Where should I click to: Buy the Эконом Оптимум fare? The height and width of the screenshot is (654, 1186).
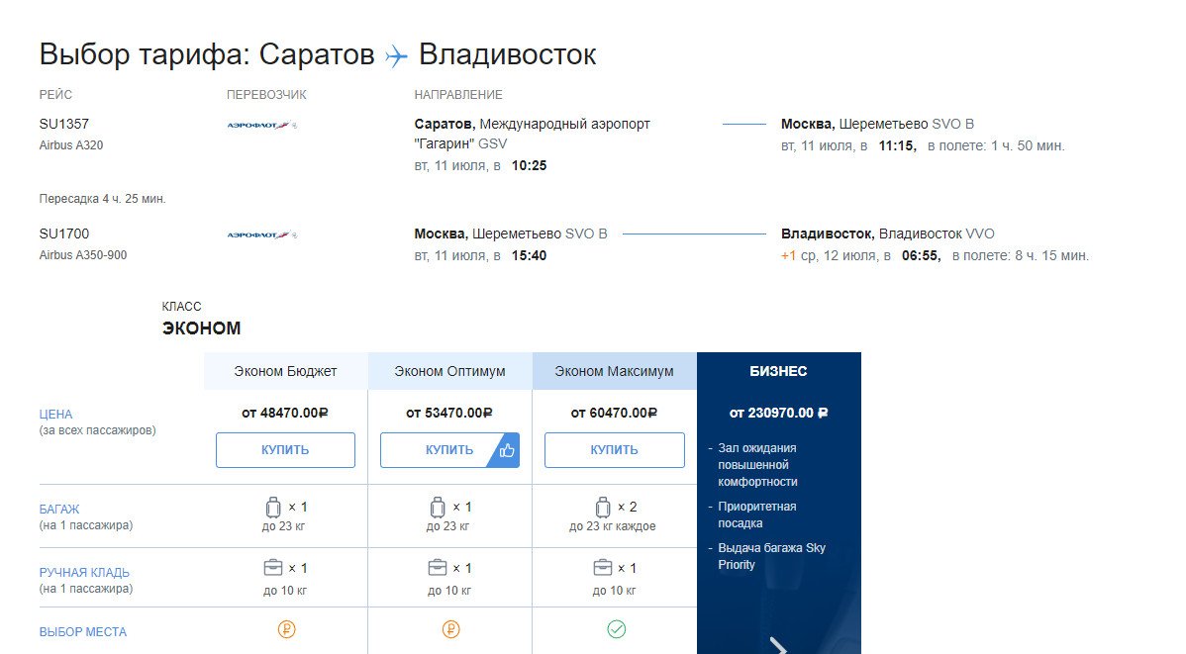click(437, 450)
